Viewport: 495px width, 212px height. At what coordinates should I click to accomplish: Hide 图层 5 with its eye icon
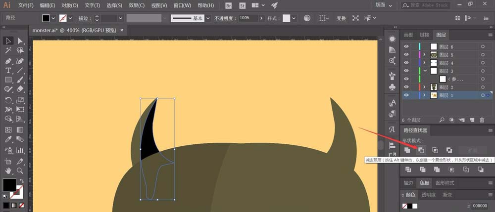pyautogui.click(x=406, y=55)
